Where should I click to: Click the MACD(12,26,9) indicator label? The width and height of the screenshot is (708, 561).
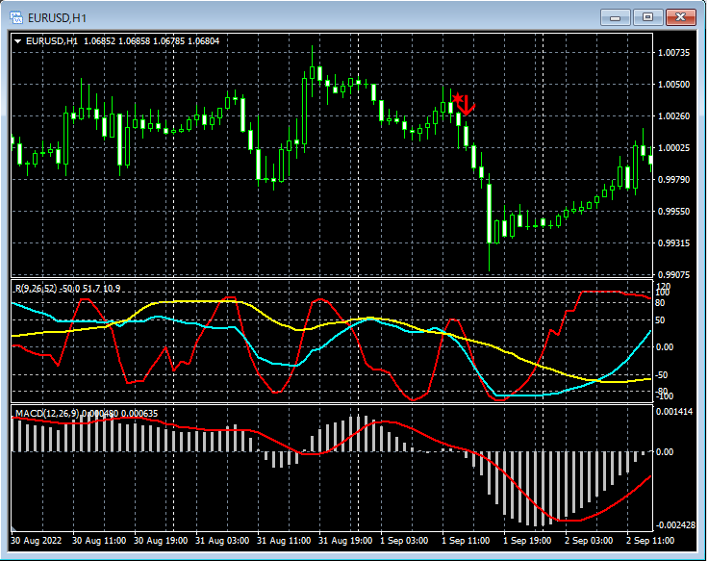(47, 414)
